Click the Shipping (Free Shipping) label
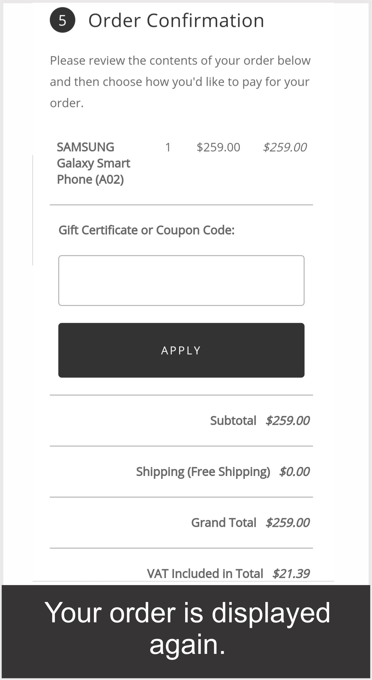Viewport: 372px width, 680px height. tap(203, 472)
